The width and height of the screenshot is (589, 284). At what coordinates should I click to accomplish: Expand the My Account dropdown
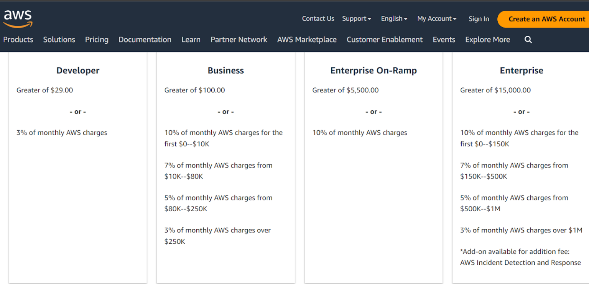click(x=436, y=18)
